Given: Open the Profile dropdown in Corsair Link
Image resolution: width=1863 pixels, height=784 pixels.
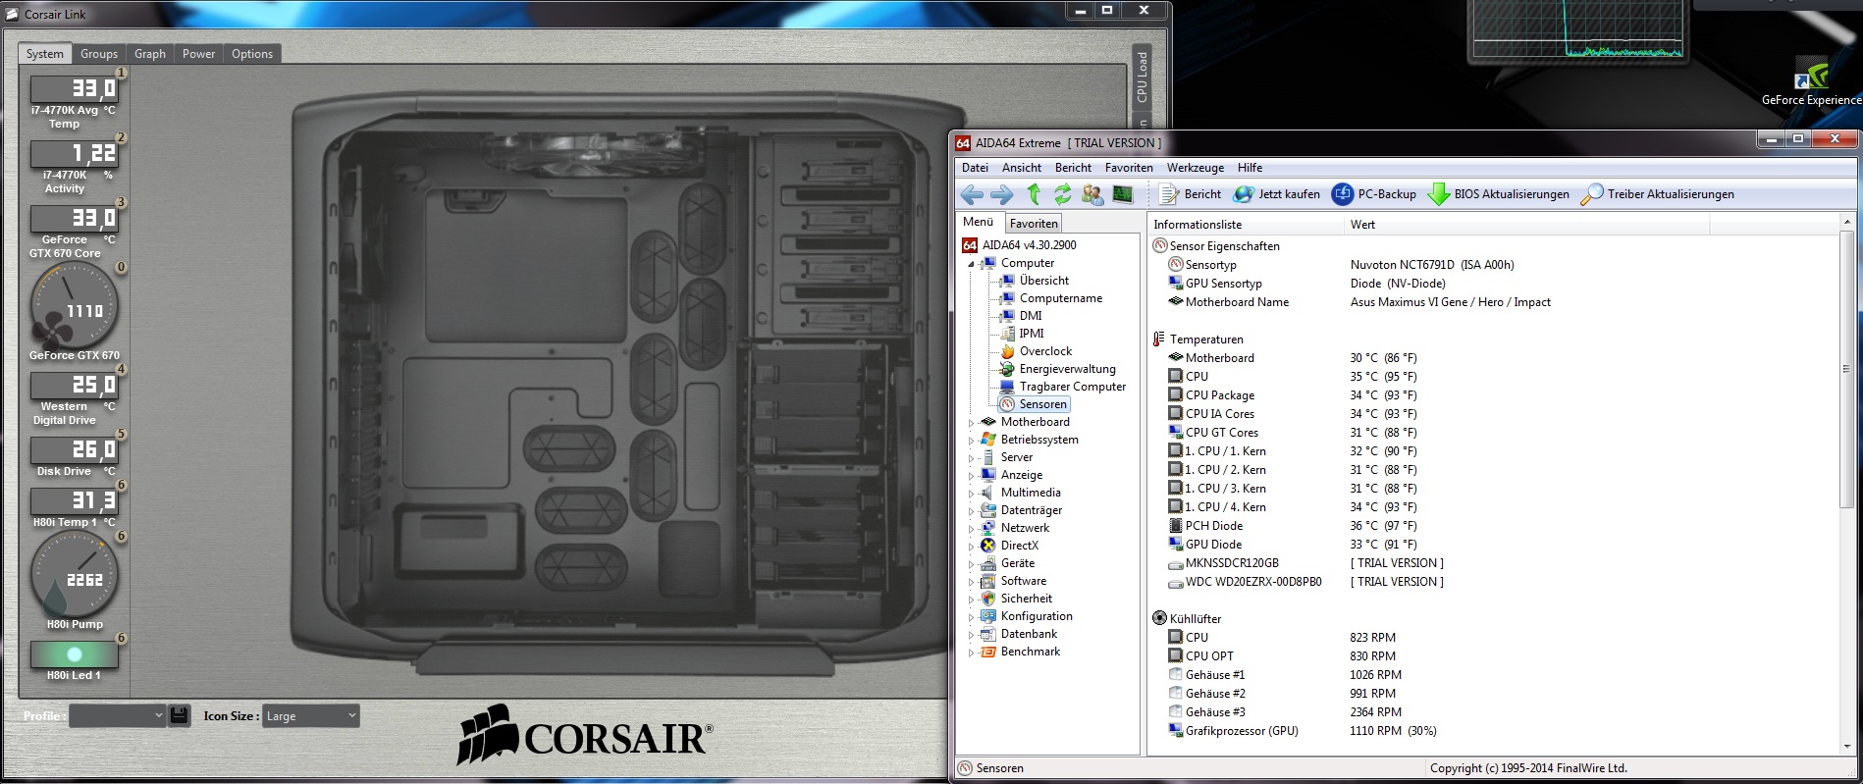Looking at the screenshot, I should click(117, 715).
